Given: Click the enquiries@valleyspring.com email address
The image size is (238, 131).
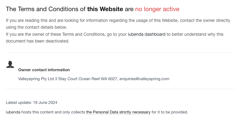Looking at the screenshot, I should [144, 79].
